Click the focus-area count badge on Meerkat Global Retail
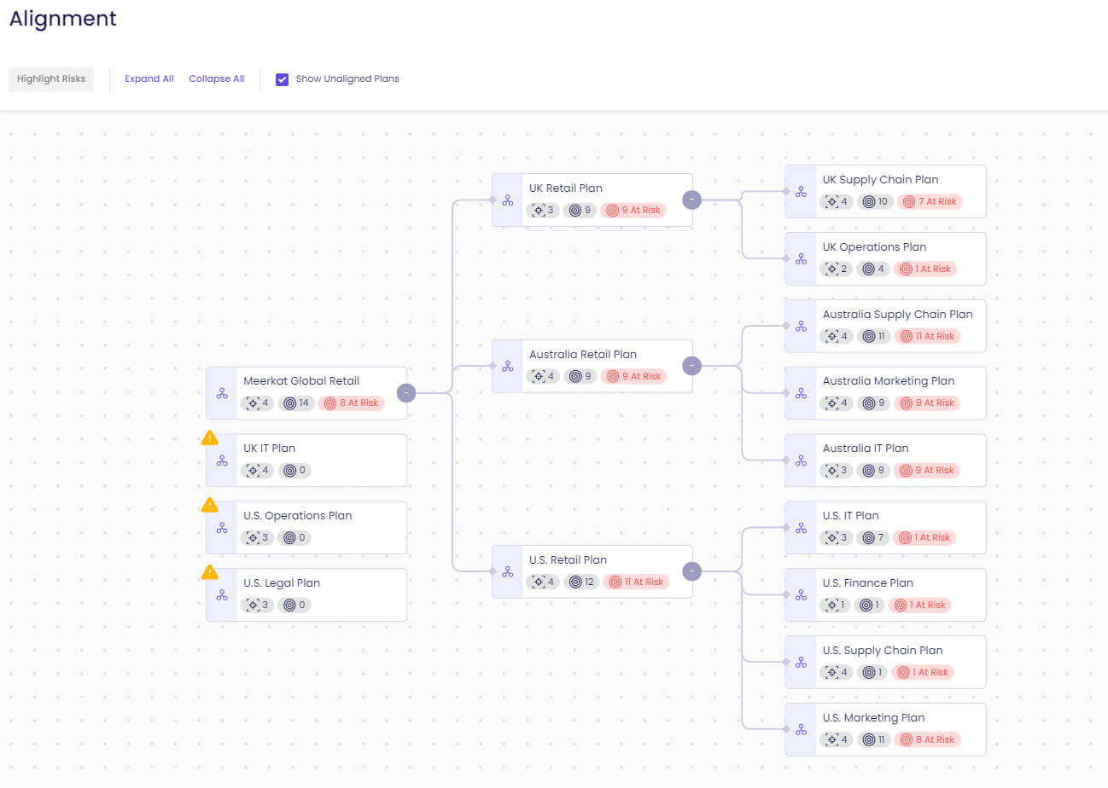This screenshot has height=788, width=1108. 257,403
